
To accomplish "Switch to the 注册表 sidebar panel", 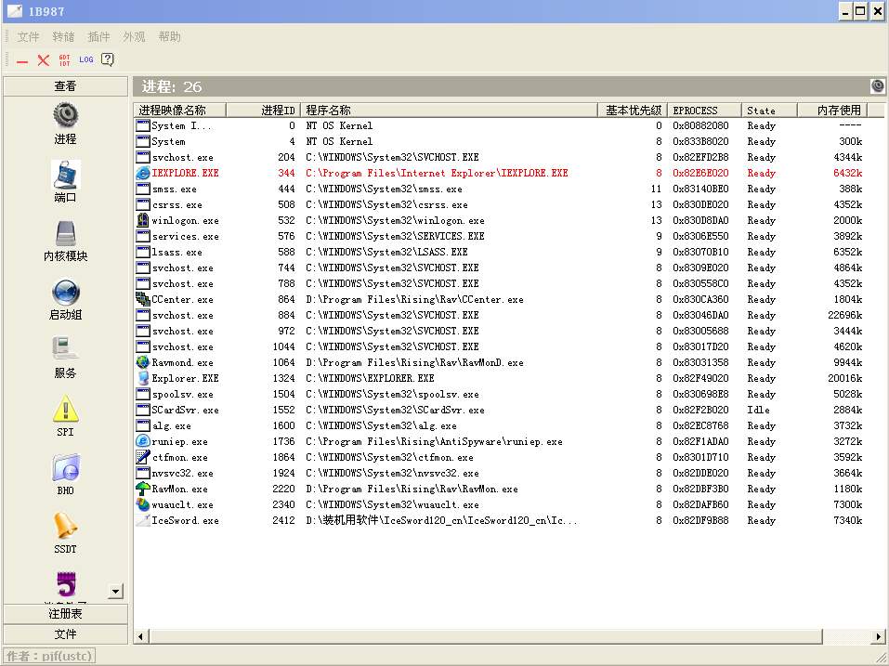I will point(65,614).
